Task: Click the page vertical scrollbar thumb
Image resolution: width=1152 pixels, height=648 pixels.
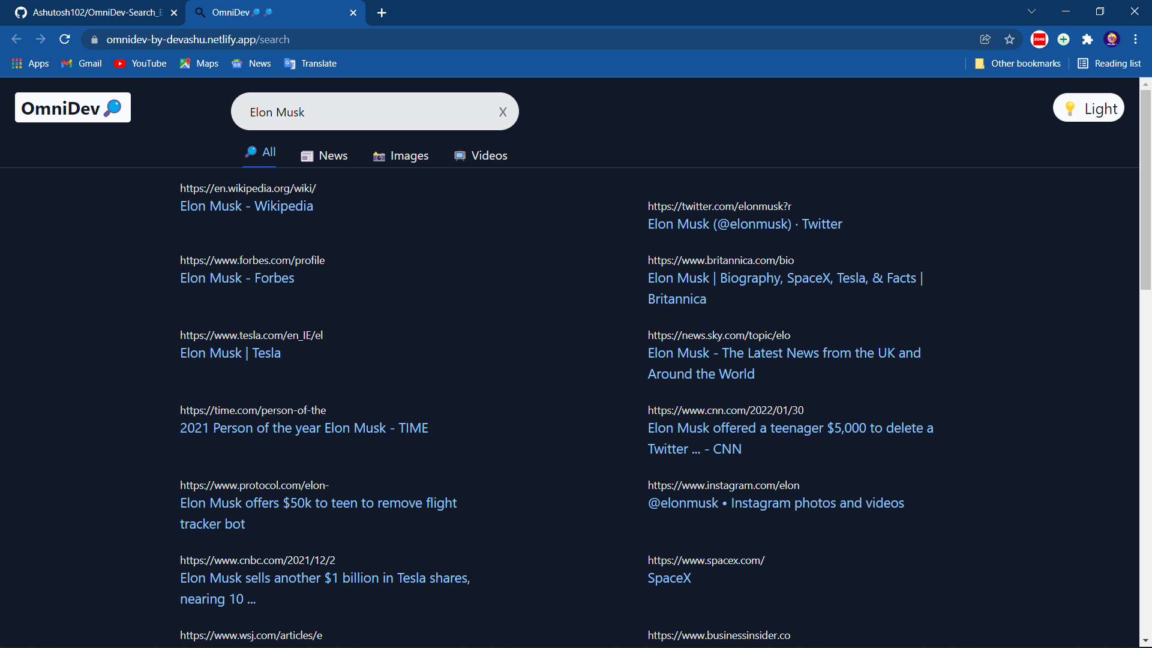Action: tap(1145, 190)
